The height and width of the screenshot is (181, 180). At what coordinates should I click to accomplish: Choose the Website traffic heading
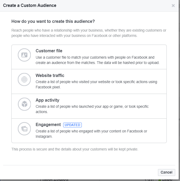click(x=50, y=75)
